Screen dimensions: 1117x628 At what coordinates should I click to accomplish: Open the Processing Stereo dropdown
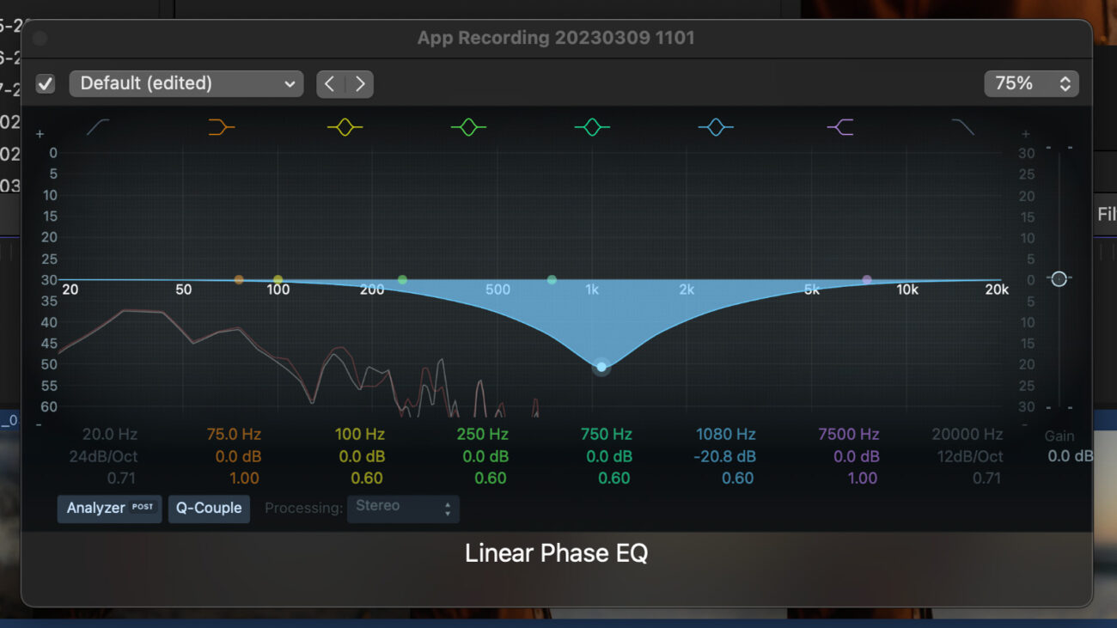coord(403,508)
